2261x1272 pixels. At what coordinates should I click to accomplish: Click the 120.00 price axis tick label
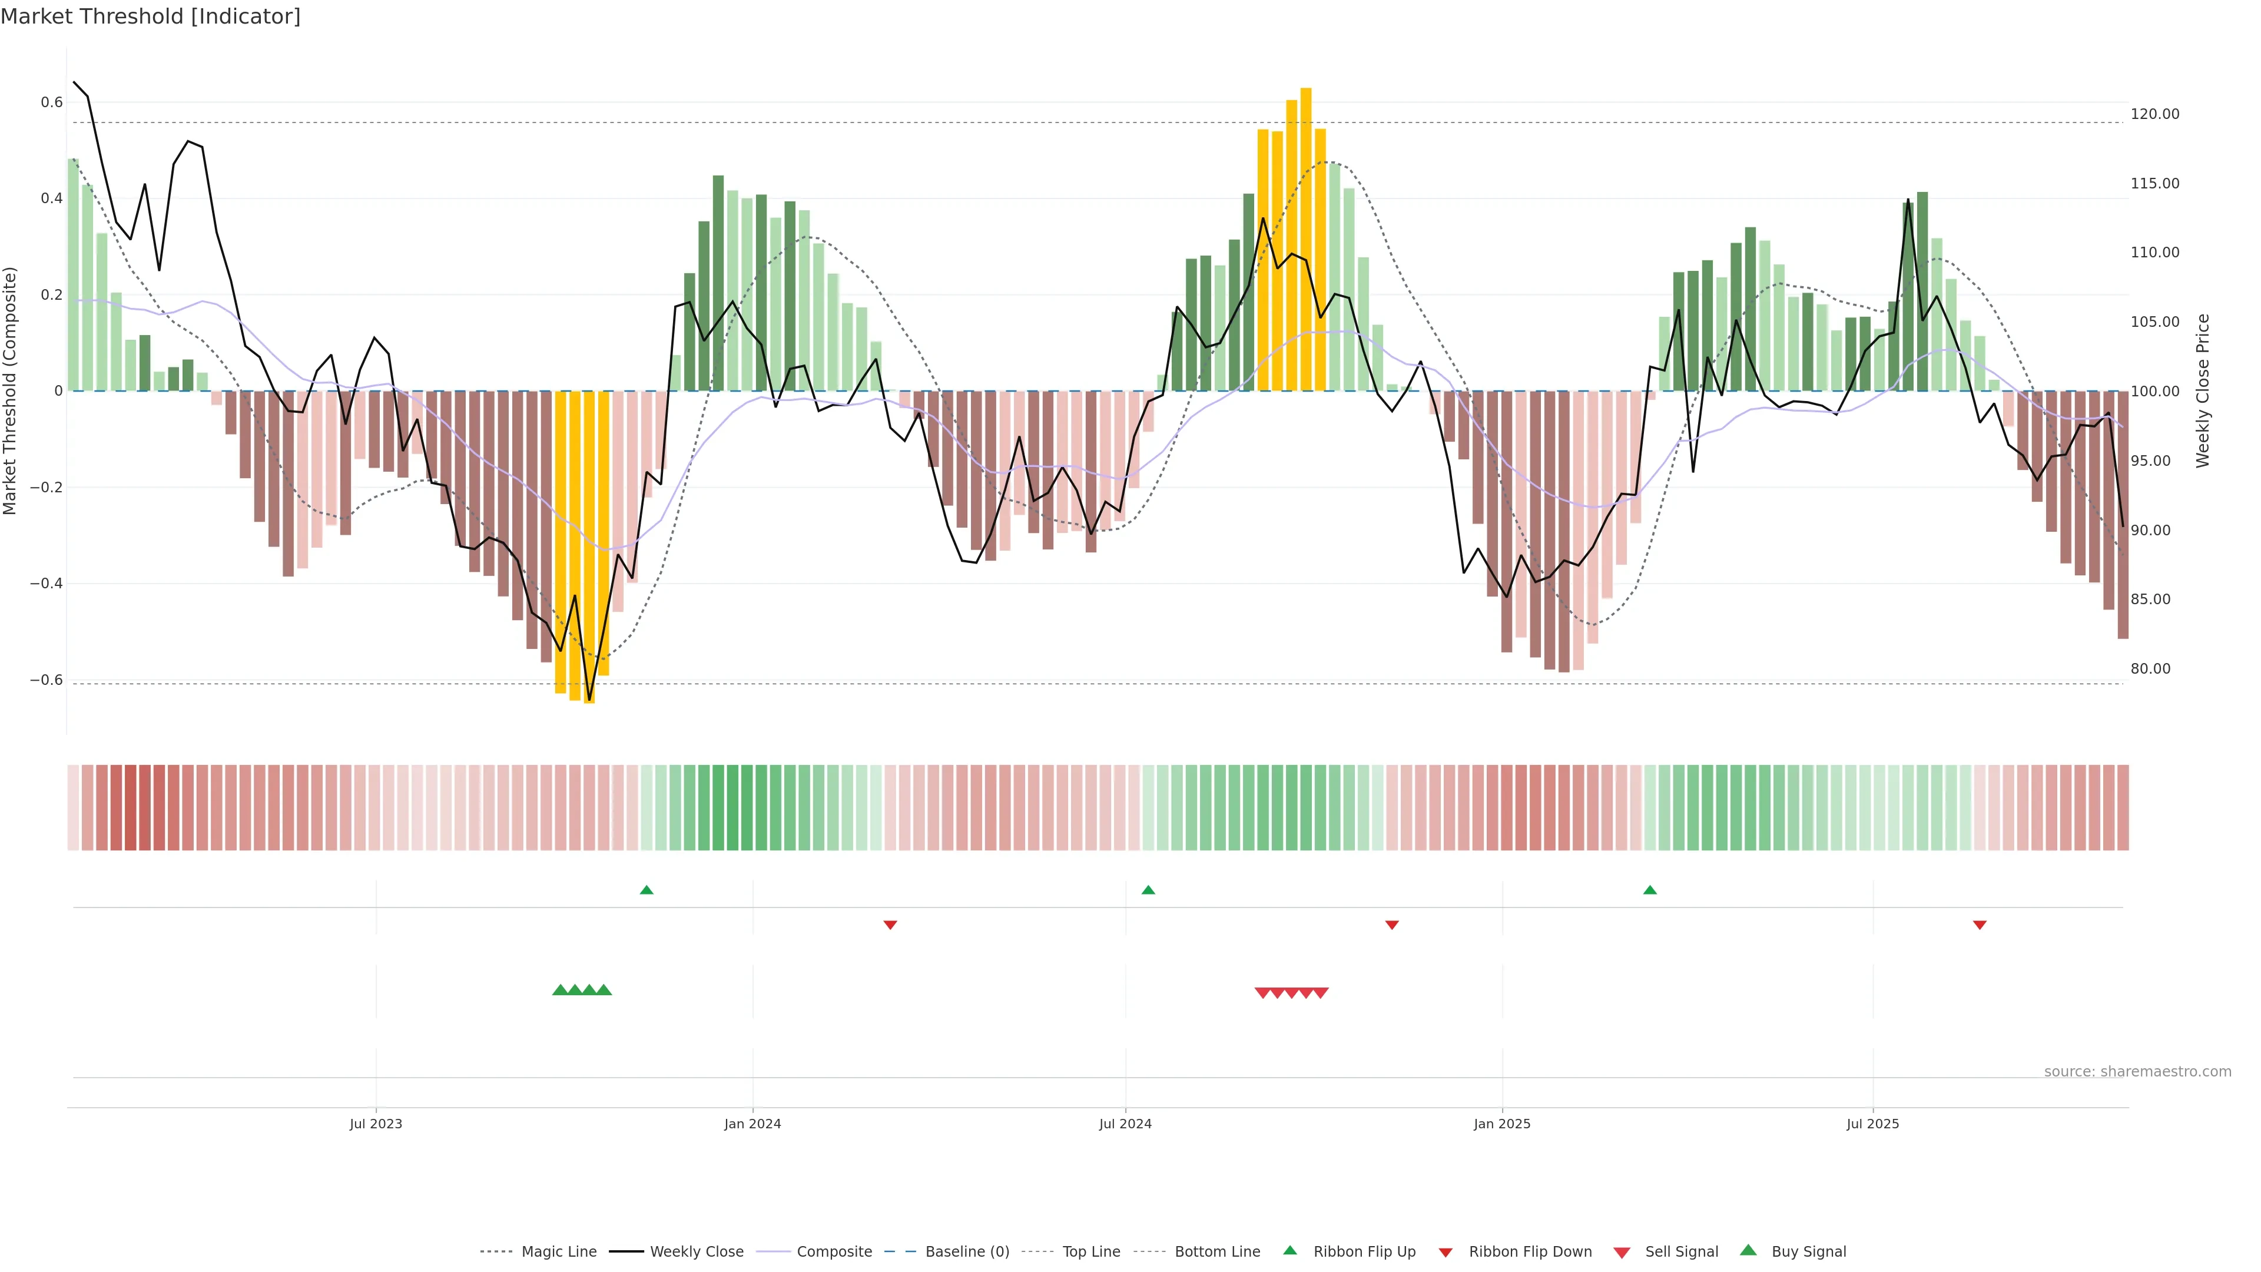tap(2155, 114)
